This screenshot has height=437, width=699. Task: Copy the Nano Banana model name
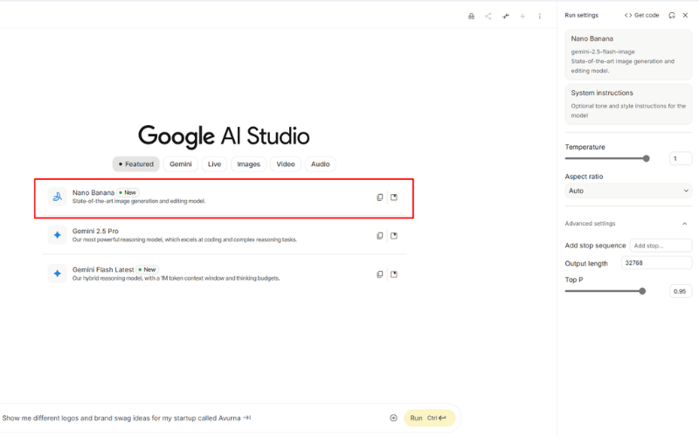pos(379,198)
